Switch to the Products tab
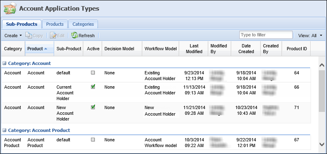This screenshot has height=154, width=327. pos(55,24)
